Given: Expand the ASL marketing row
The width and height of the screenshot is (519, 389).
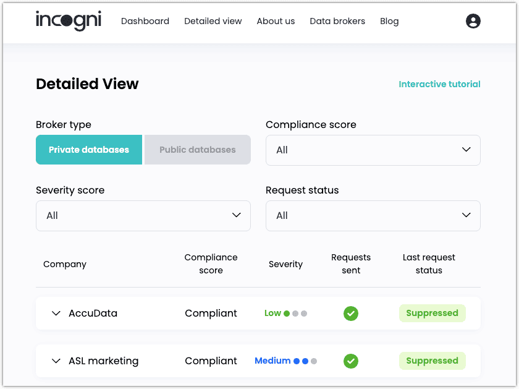Looking at the screenshot, I should coord(56,361).
